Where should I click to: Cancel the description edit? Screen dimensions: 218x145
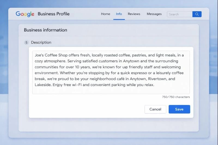pos(155,109)
